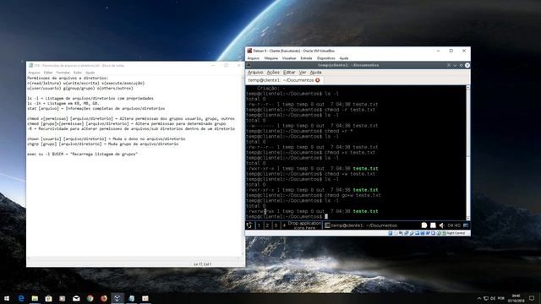
Task: Open POR keyboard language indicator
Action: pyautogui.click(x=501, y=298)
